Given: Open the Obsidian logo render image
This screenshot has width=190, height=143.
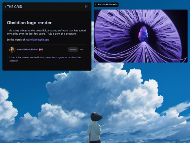Looking at the screenshot, I should 141,36.
